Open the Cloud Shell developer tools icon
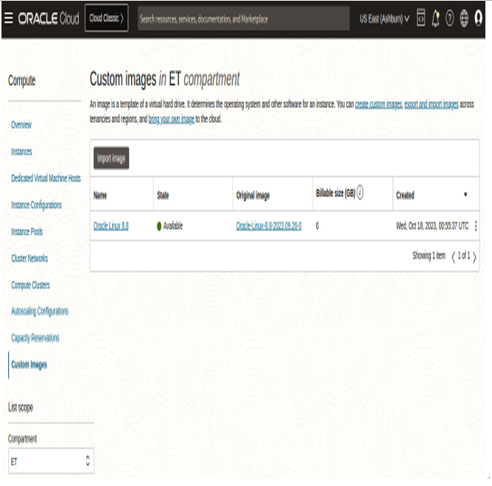This screenshot has height=486, width=492. pos(421,18)
